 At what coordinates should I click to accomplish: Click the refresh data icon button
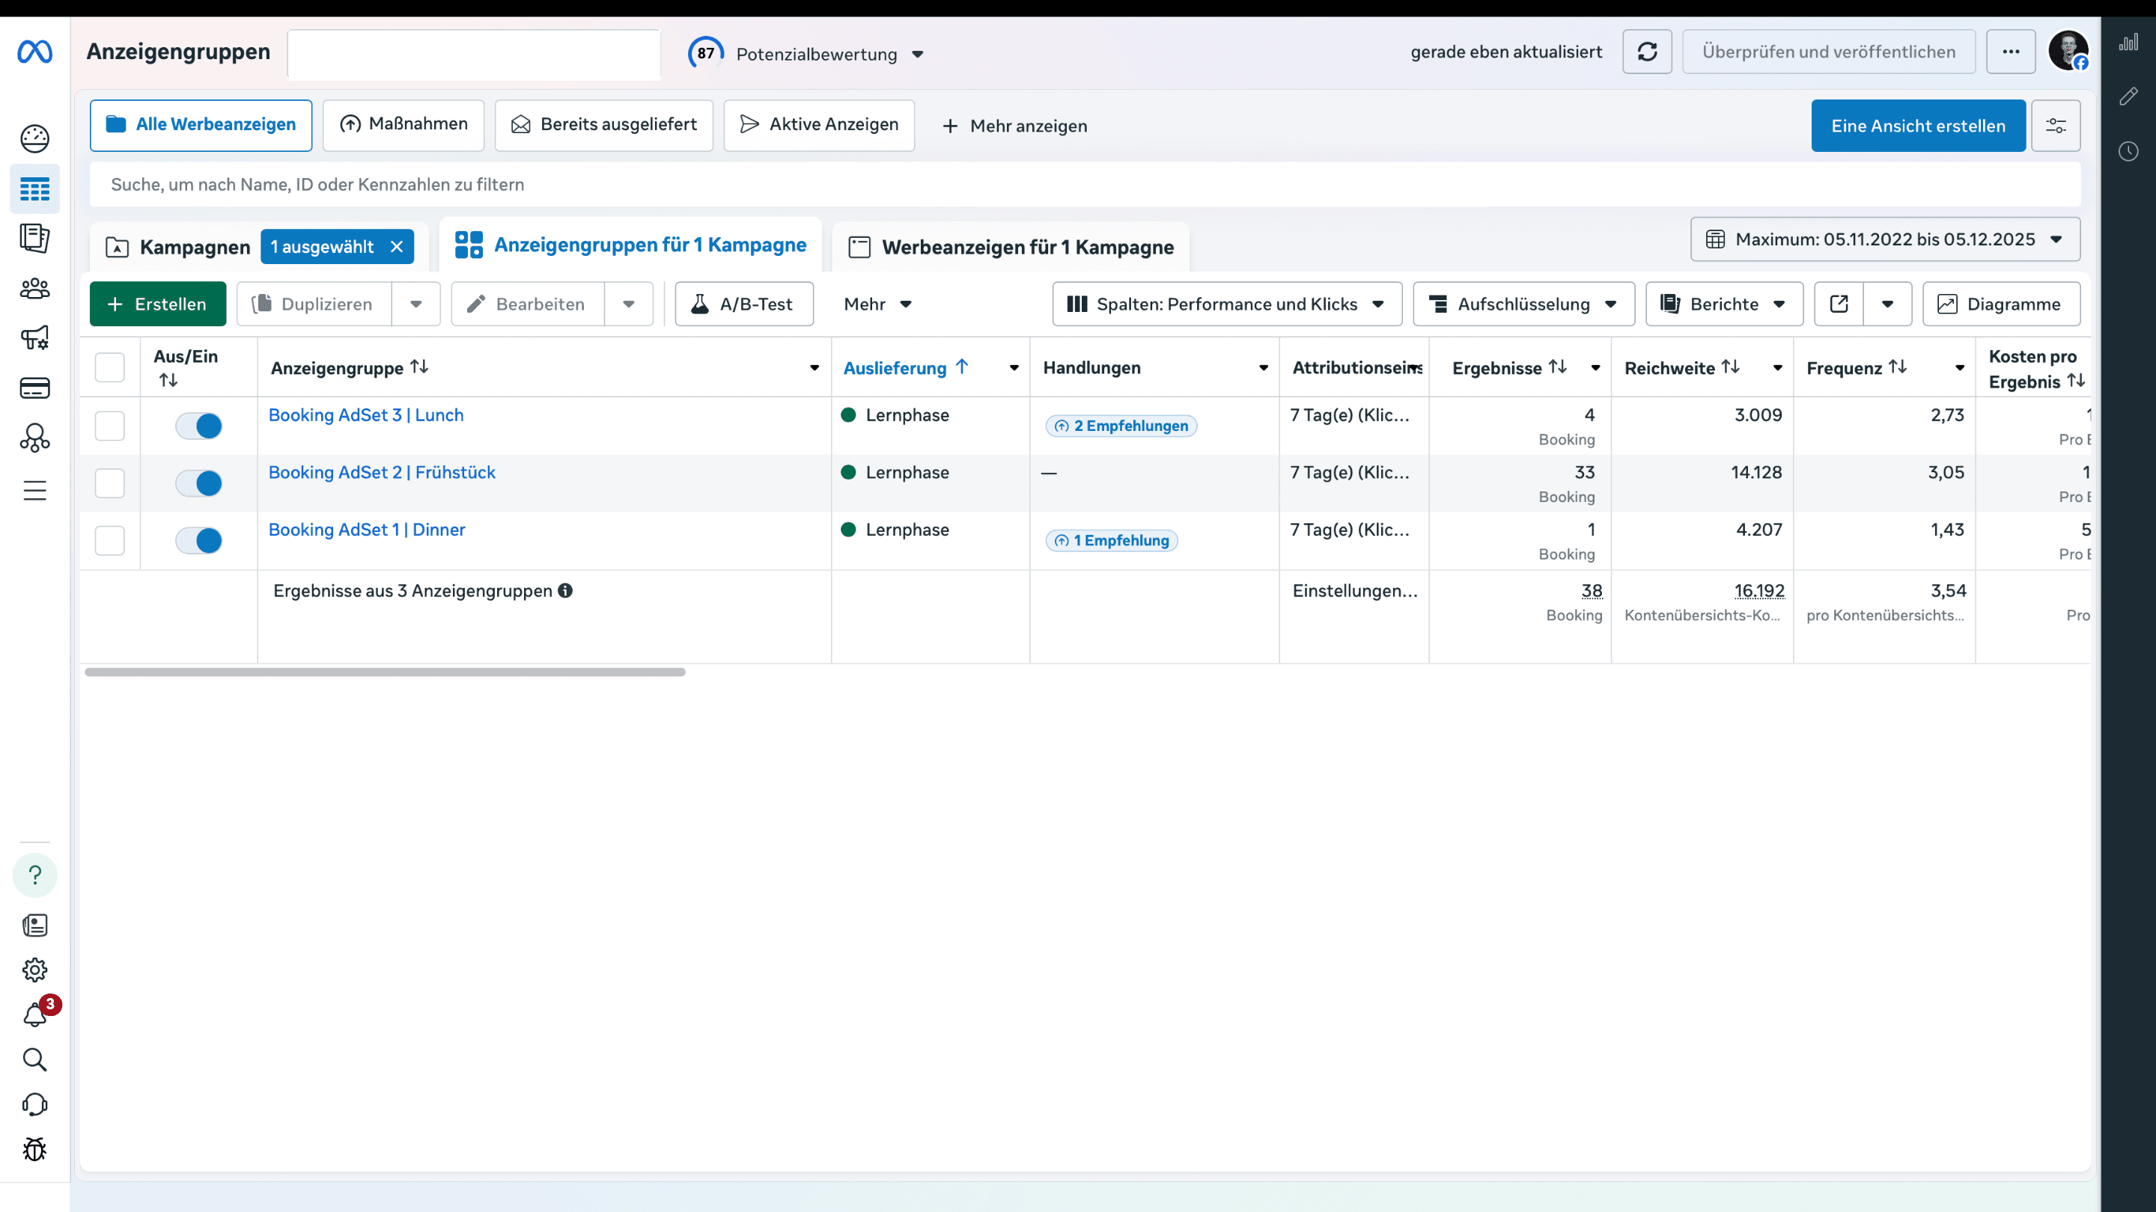(1646, 52)
